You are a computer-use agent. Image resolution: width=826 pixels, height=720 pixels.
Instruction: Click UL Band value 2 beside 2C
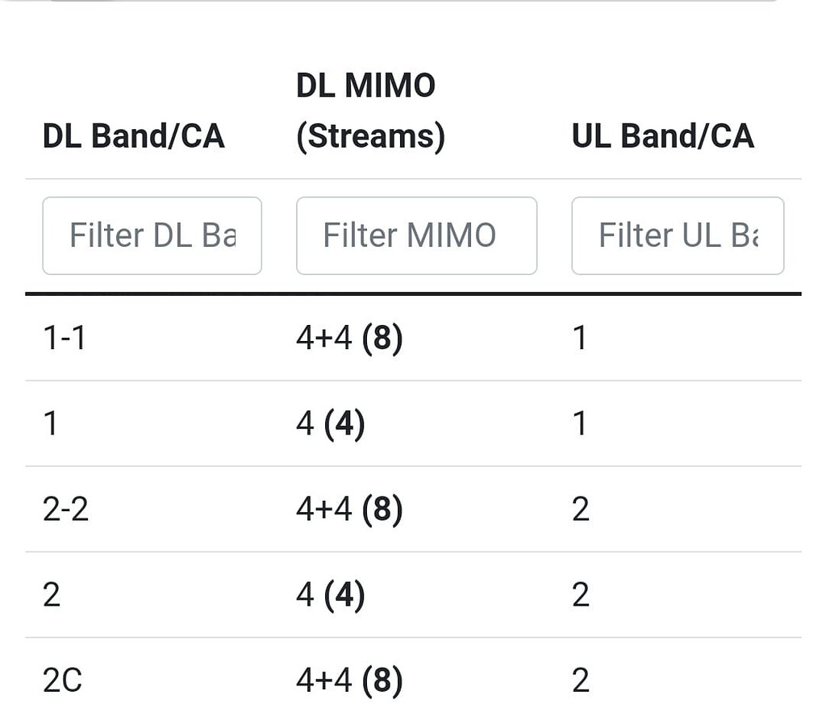click(580, 680)
